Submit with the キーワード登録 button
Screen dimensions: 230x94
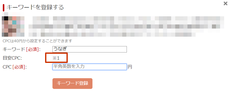coord(72,84)
